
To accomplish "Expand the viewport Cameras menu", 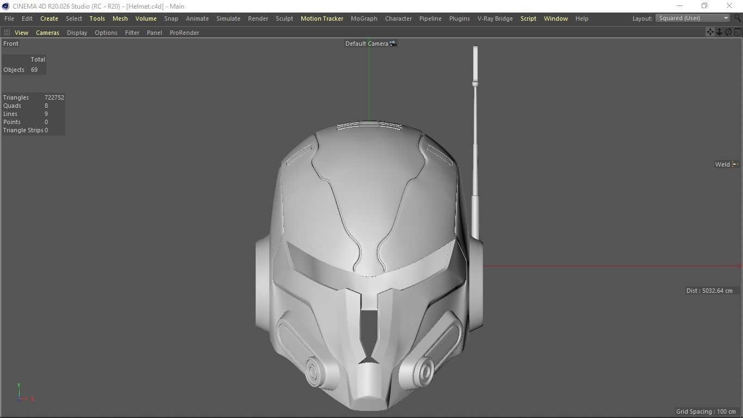I will (47, 33).
